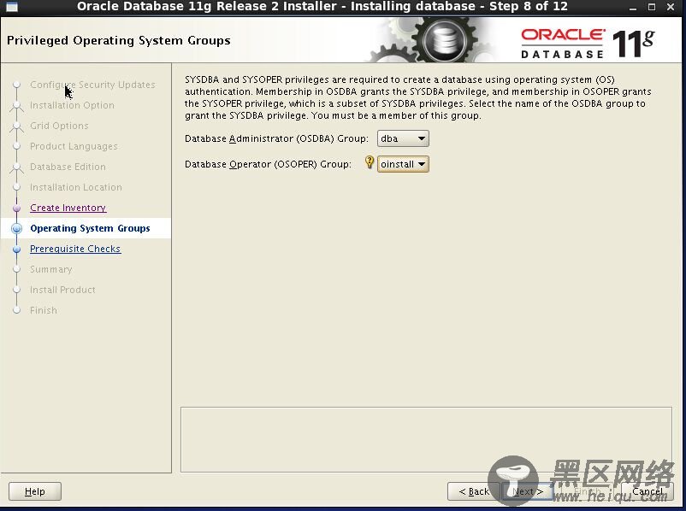Click the Help button

tap(35, 491)
